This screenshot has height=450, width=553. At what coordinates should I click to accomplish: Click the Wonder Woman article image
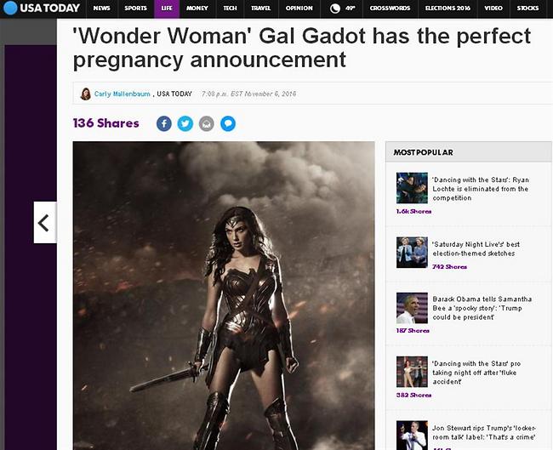tap(224, 295)
